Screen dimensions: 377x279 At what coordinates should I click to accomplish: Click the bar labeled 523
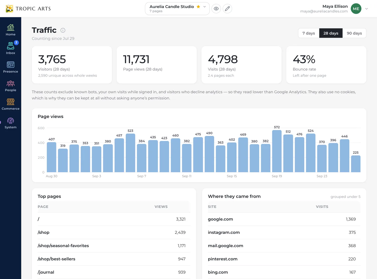pos(130,153)
